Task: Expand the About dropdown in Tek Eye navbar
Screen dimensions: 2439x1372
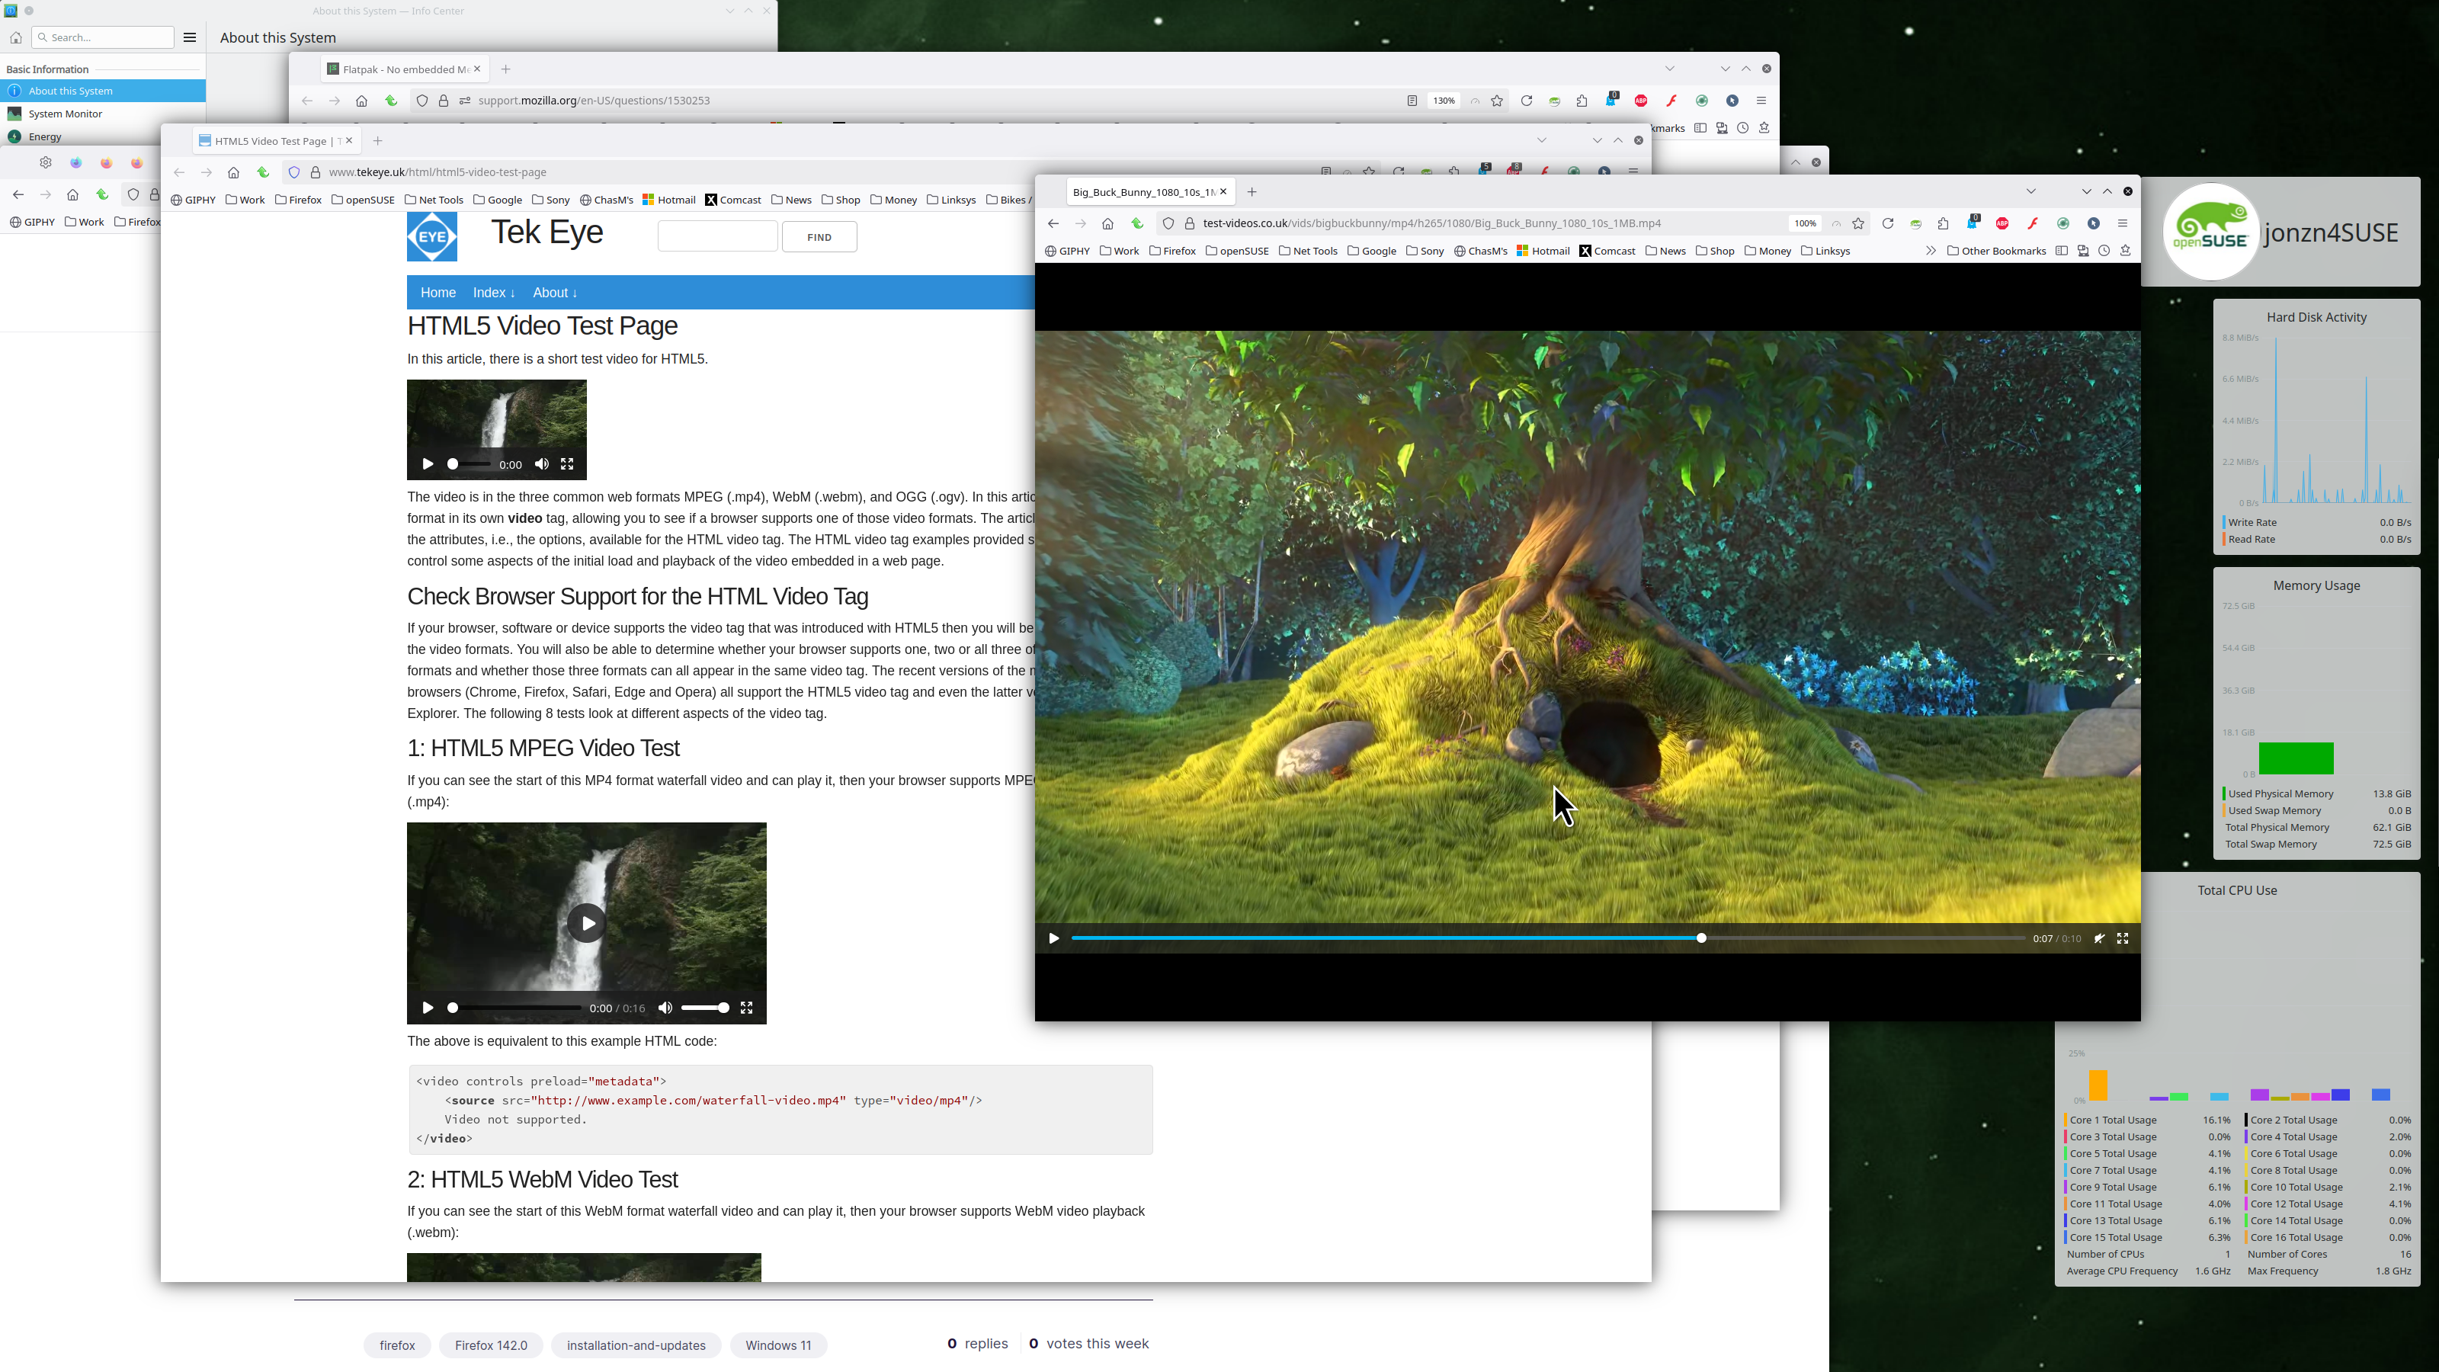Action: (x=554, y=293)
